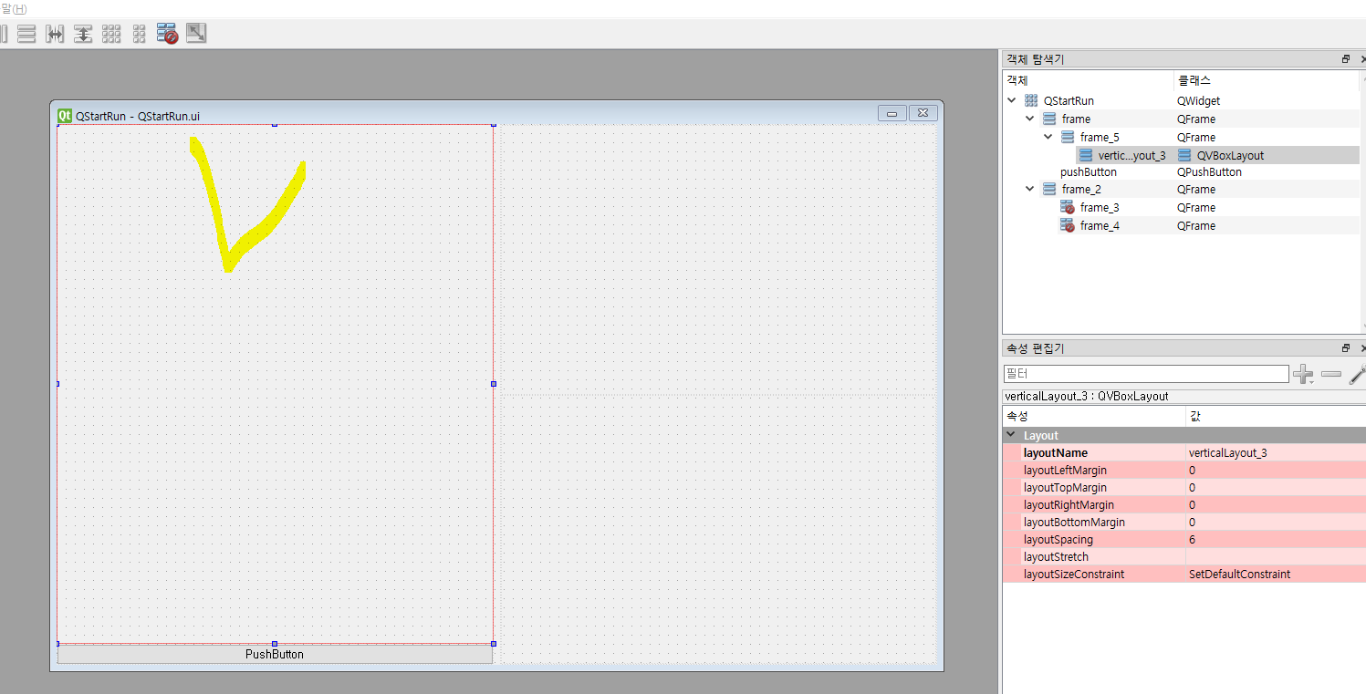The height and width of the screenshot is (694, 1366).
Task: Click the layoutSpacing value cell
Action: (x=1274, y=540)
